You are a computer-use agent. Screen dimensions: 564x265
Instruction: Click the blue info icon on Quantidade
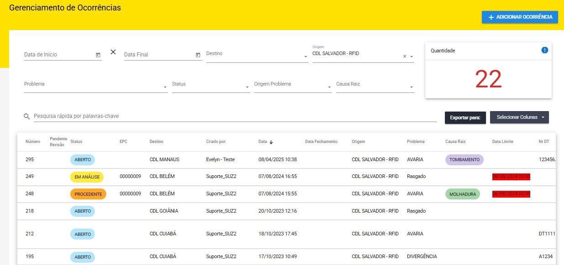544,50
